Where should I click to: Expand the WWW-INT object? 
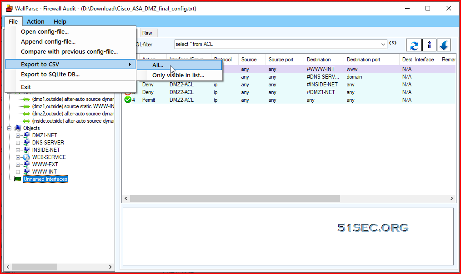click(x=18, y=172)
